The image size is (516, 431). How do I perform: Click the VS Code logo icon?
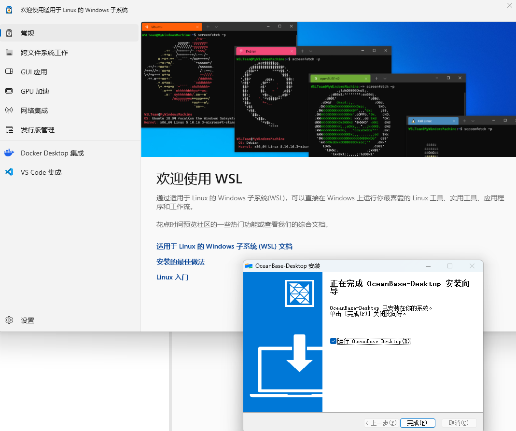coord(9,172)
